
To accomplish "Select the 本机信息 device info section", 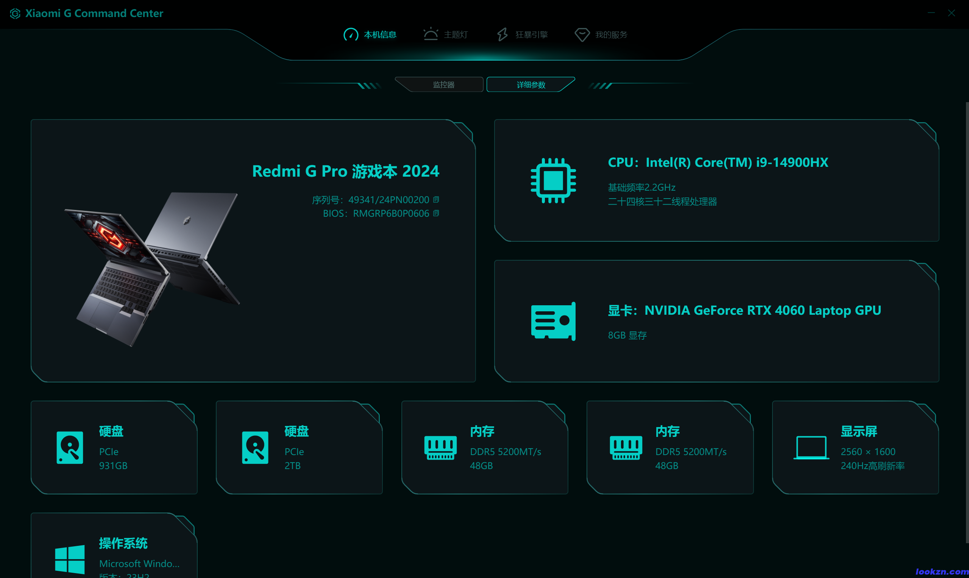I will coord(370,35).
